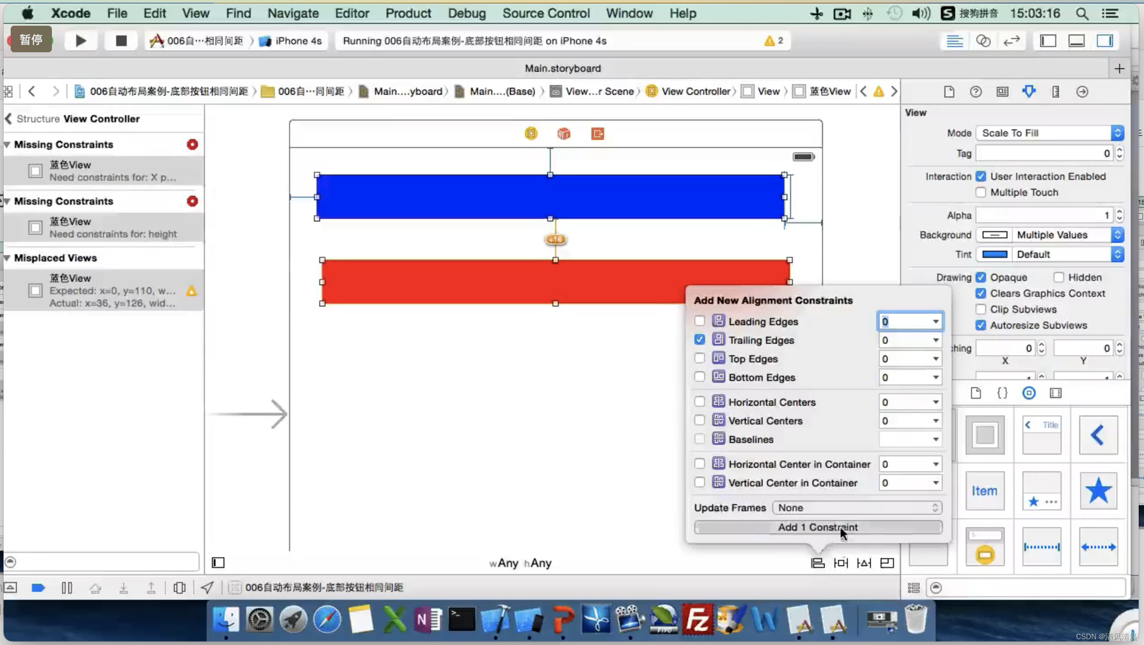Viewport: 1144px width, 645px height.
Task: Open the Update Frames dropdown menu
Action: 856,508
